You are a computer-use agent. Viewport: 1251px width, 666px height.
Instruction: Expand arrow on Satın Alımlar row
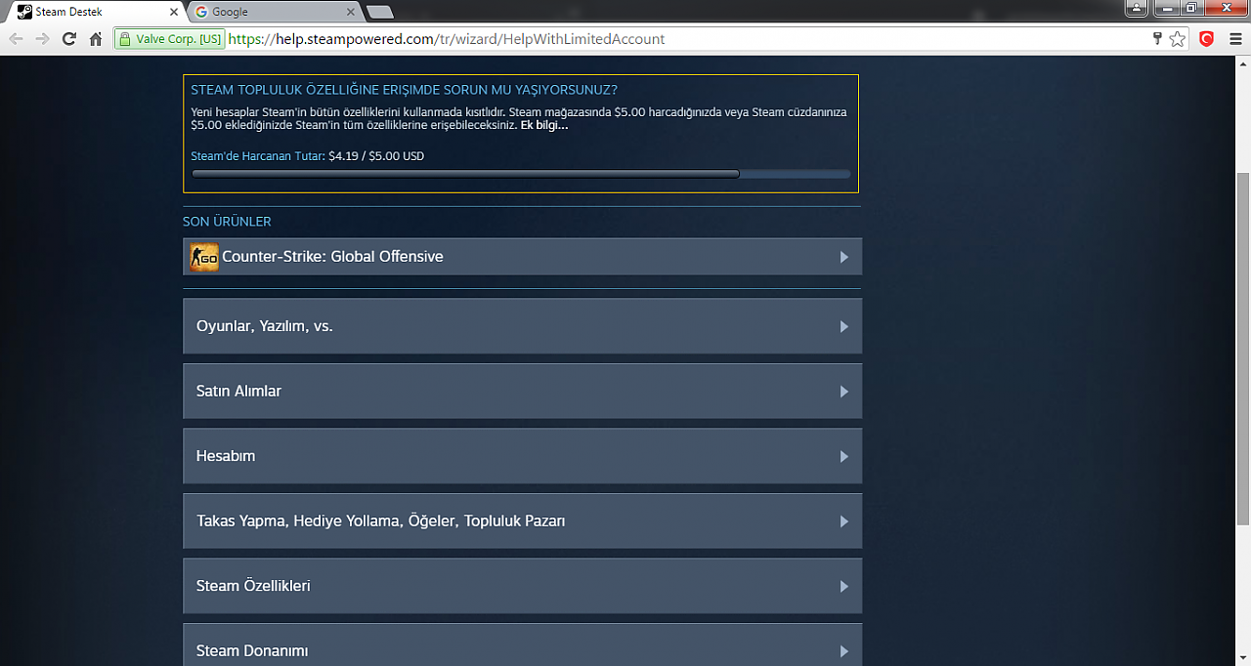coord(844,392)
